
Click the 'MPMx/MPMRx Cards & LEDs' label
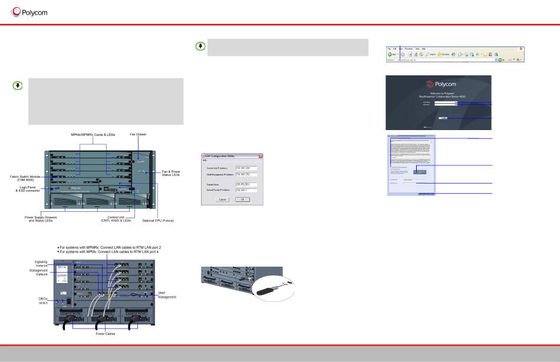point(93,135)
